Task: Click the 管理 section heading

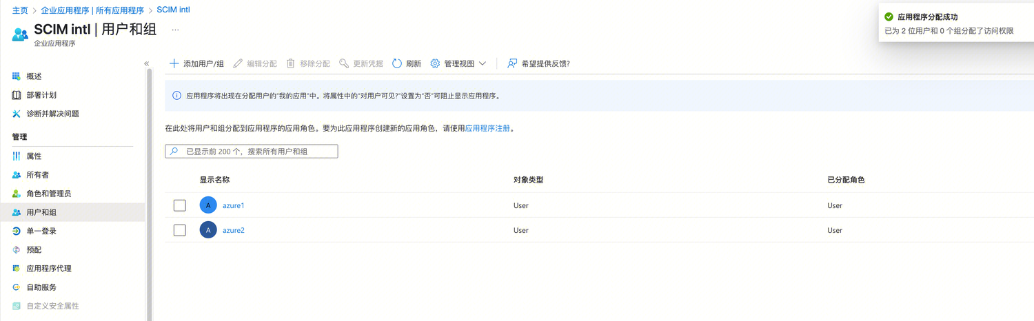Action: pyautogui.click(x=20, y=137)
